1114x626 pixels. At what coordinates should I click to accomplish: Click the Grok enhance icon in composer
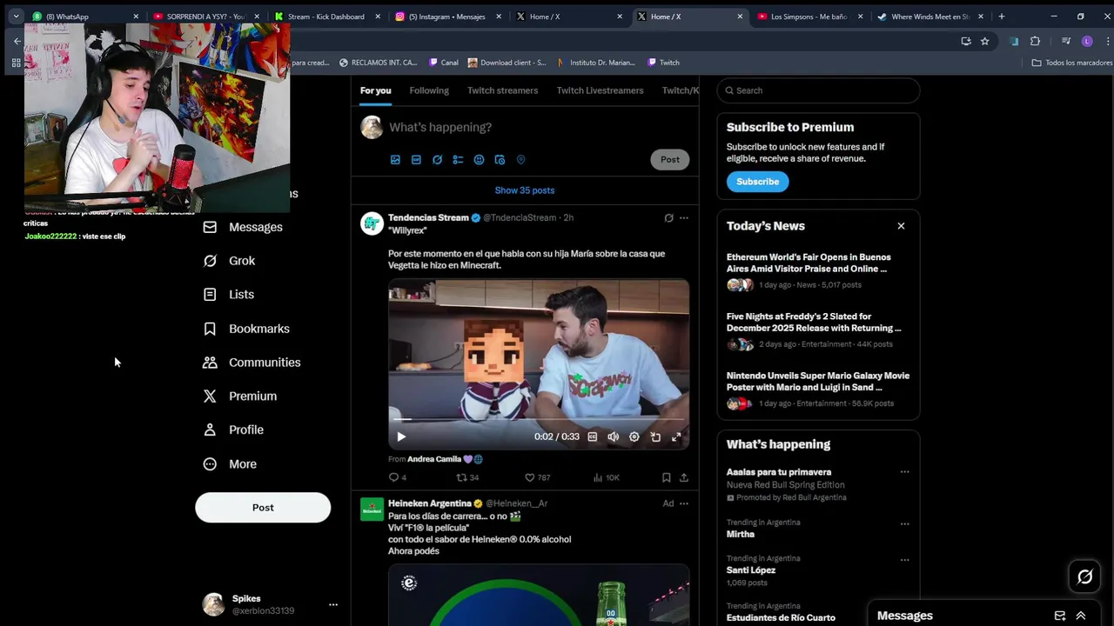click(437, 160)
